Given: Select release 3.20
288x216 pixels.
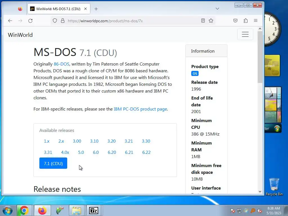Looking at the screenshot, I should point(111,141).
